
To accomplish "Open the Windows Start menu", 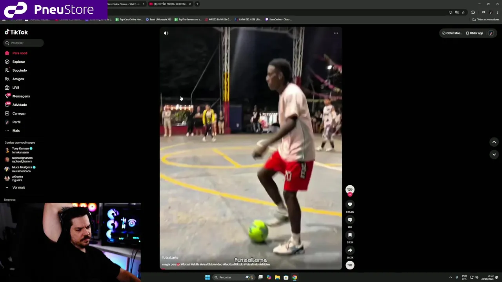I will pos(207,277).
